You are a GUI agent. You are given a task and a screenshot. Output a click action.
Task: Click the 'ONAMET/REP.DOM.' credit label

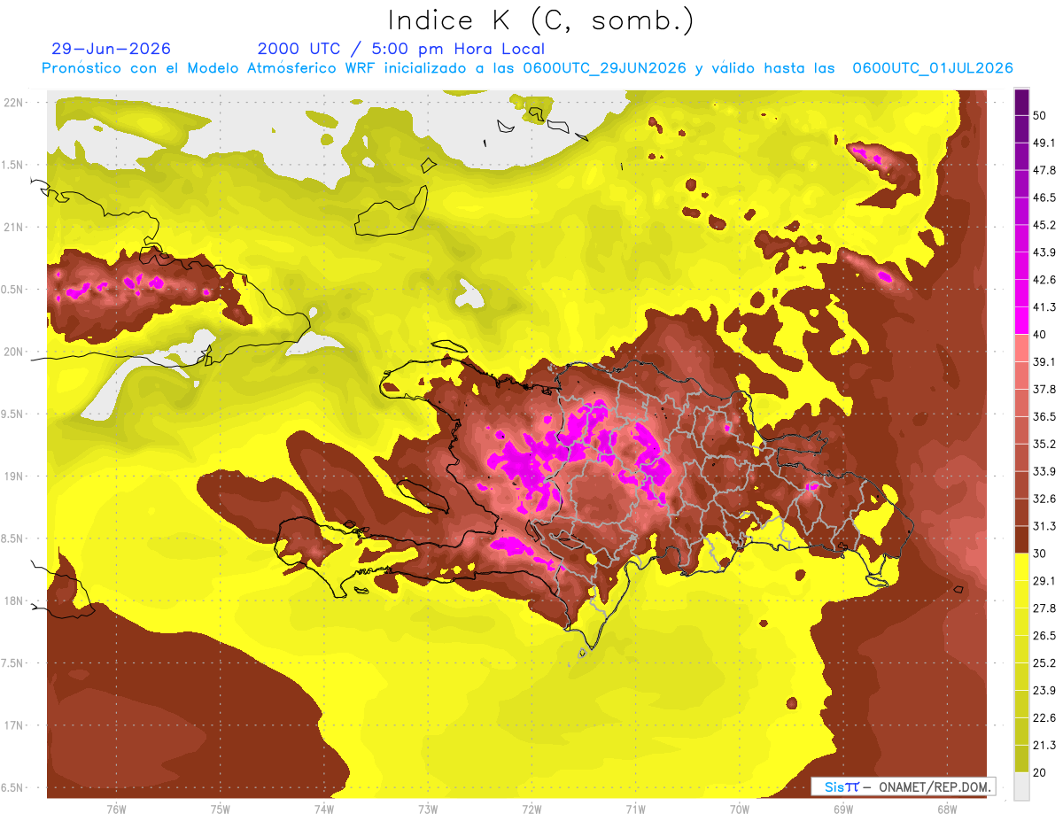pos(934,786)
